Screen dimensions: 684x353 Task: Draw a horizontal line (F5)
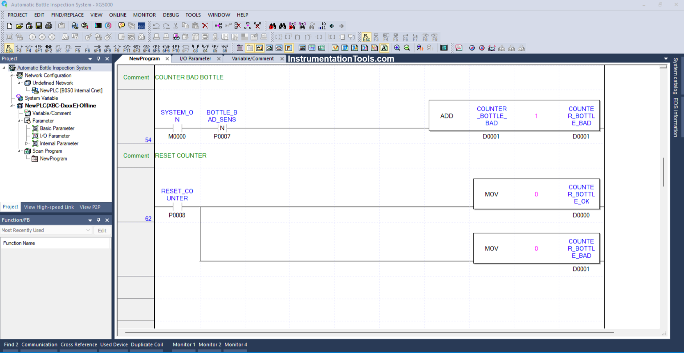78,48
